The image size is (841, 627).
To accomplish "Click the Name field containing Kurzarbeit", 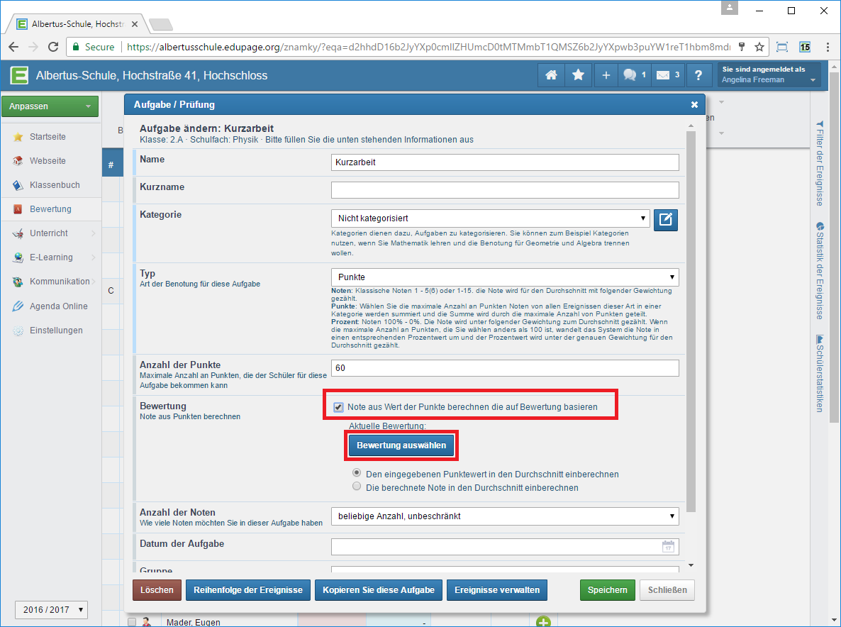I will click(505, 162).
